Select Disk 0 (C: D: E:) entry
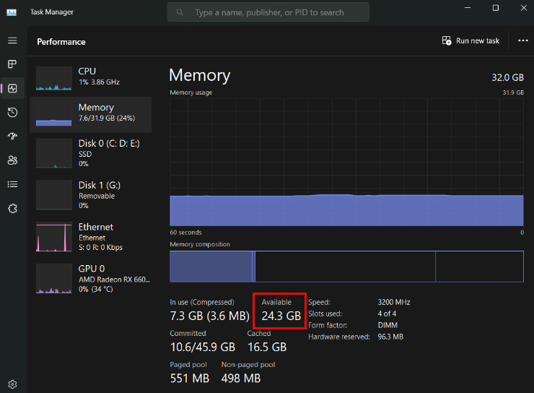534x393 pixels. (x=91, y=154)
